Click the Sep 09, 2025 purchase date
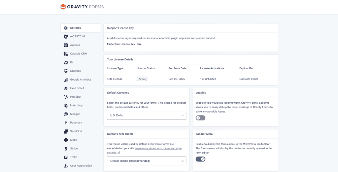 177,79
